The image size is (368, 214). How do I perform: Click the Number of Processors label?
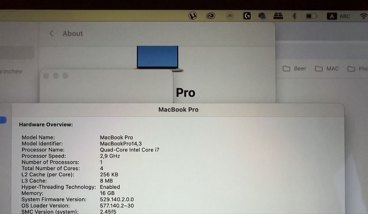50,162
